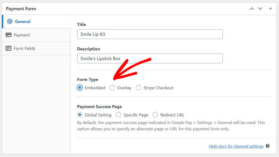Select the Embedded form type
The height and width of the screenshot is (157, 279).
tap(80, 88)
